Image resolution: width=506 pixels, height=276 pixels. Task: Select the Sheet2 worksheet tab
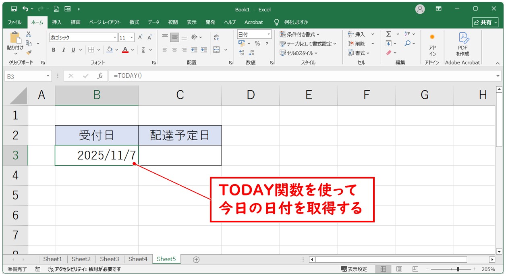81,259
